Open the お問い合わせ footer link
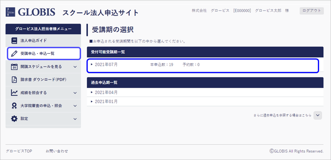This screenshot has height=160, width=331. tap(57, 151)
